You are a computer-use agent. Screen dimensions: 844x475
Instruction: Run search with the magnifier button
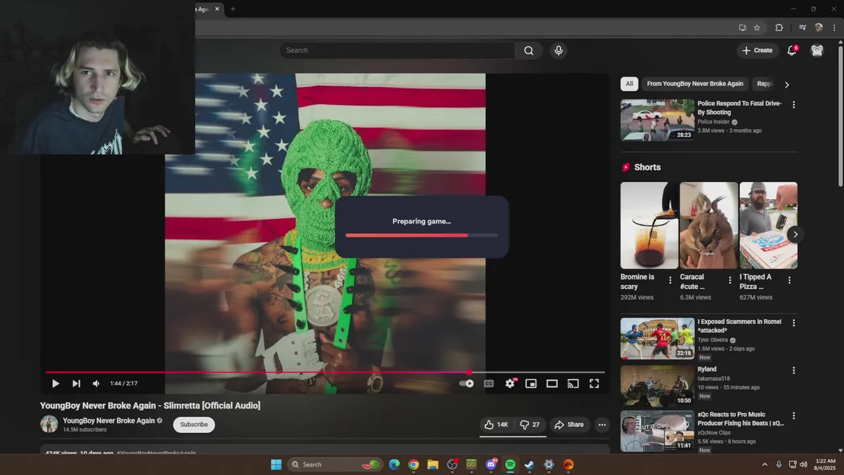coord(529,50)
